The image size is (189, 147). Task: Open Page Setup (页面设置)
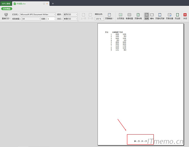[x=169, y=15]
